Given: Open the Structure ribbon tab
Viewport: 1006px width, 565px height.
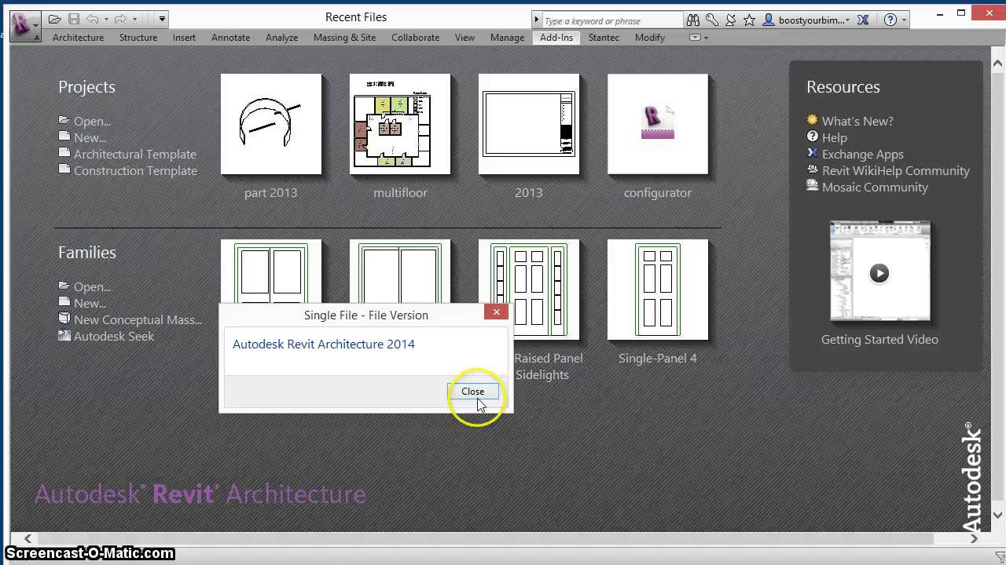Looking at the screenshot, I should point(138,37).
